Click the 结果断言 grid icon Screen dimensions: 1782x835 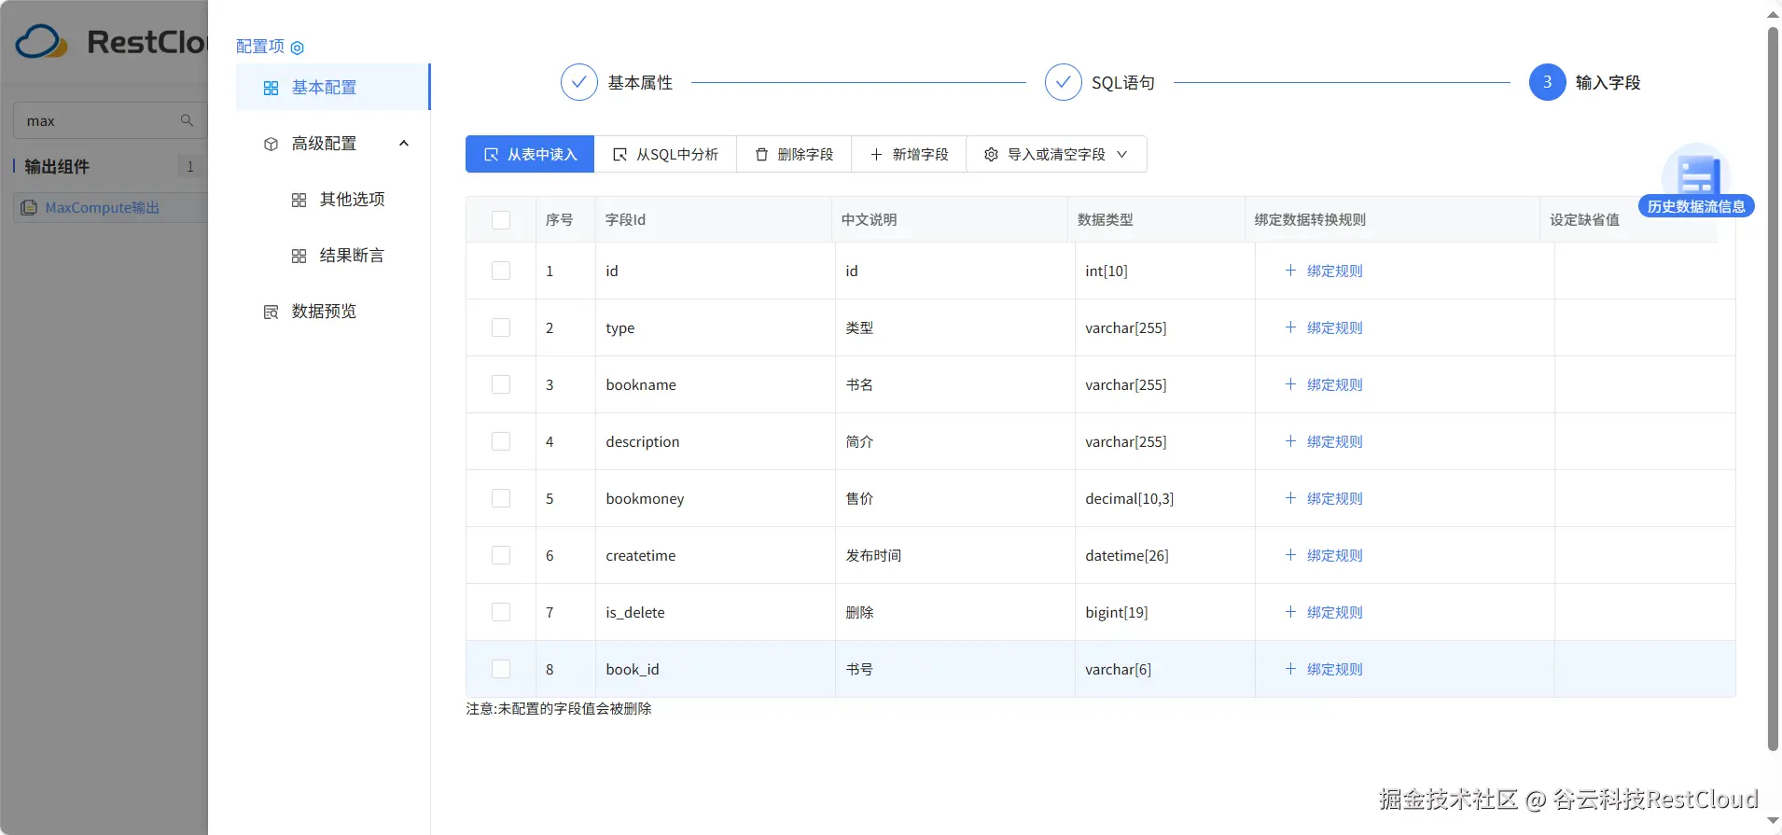(x=299, y=256)
